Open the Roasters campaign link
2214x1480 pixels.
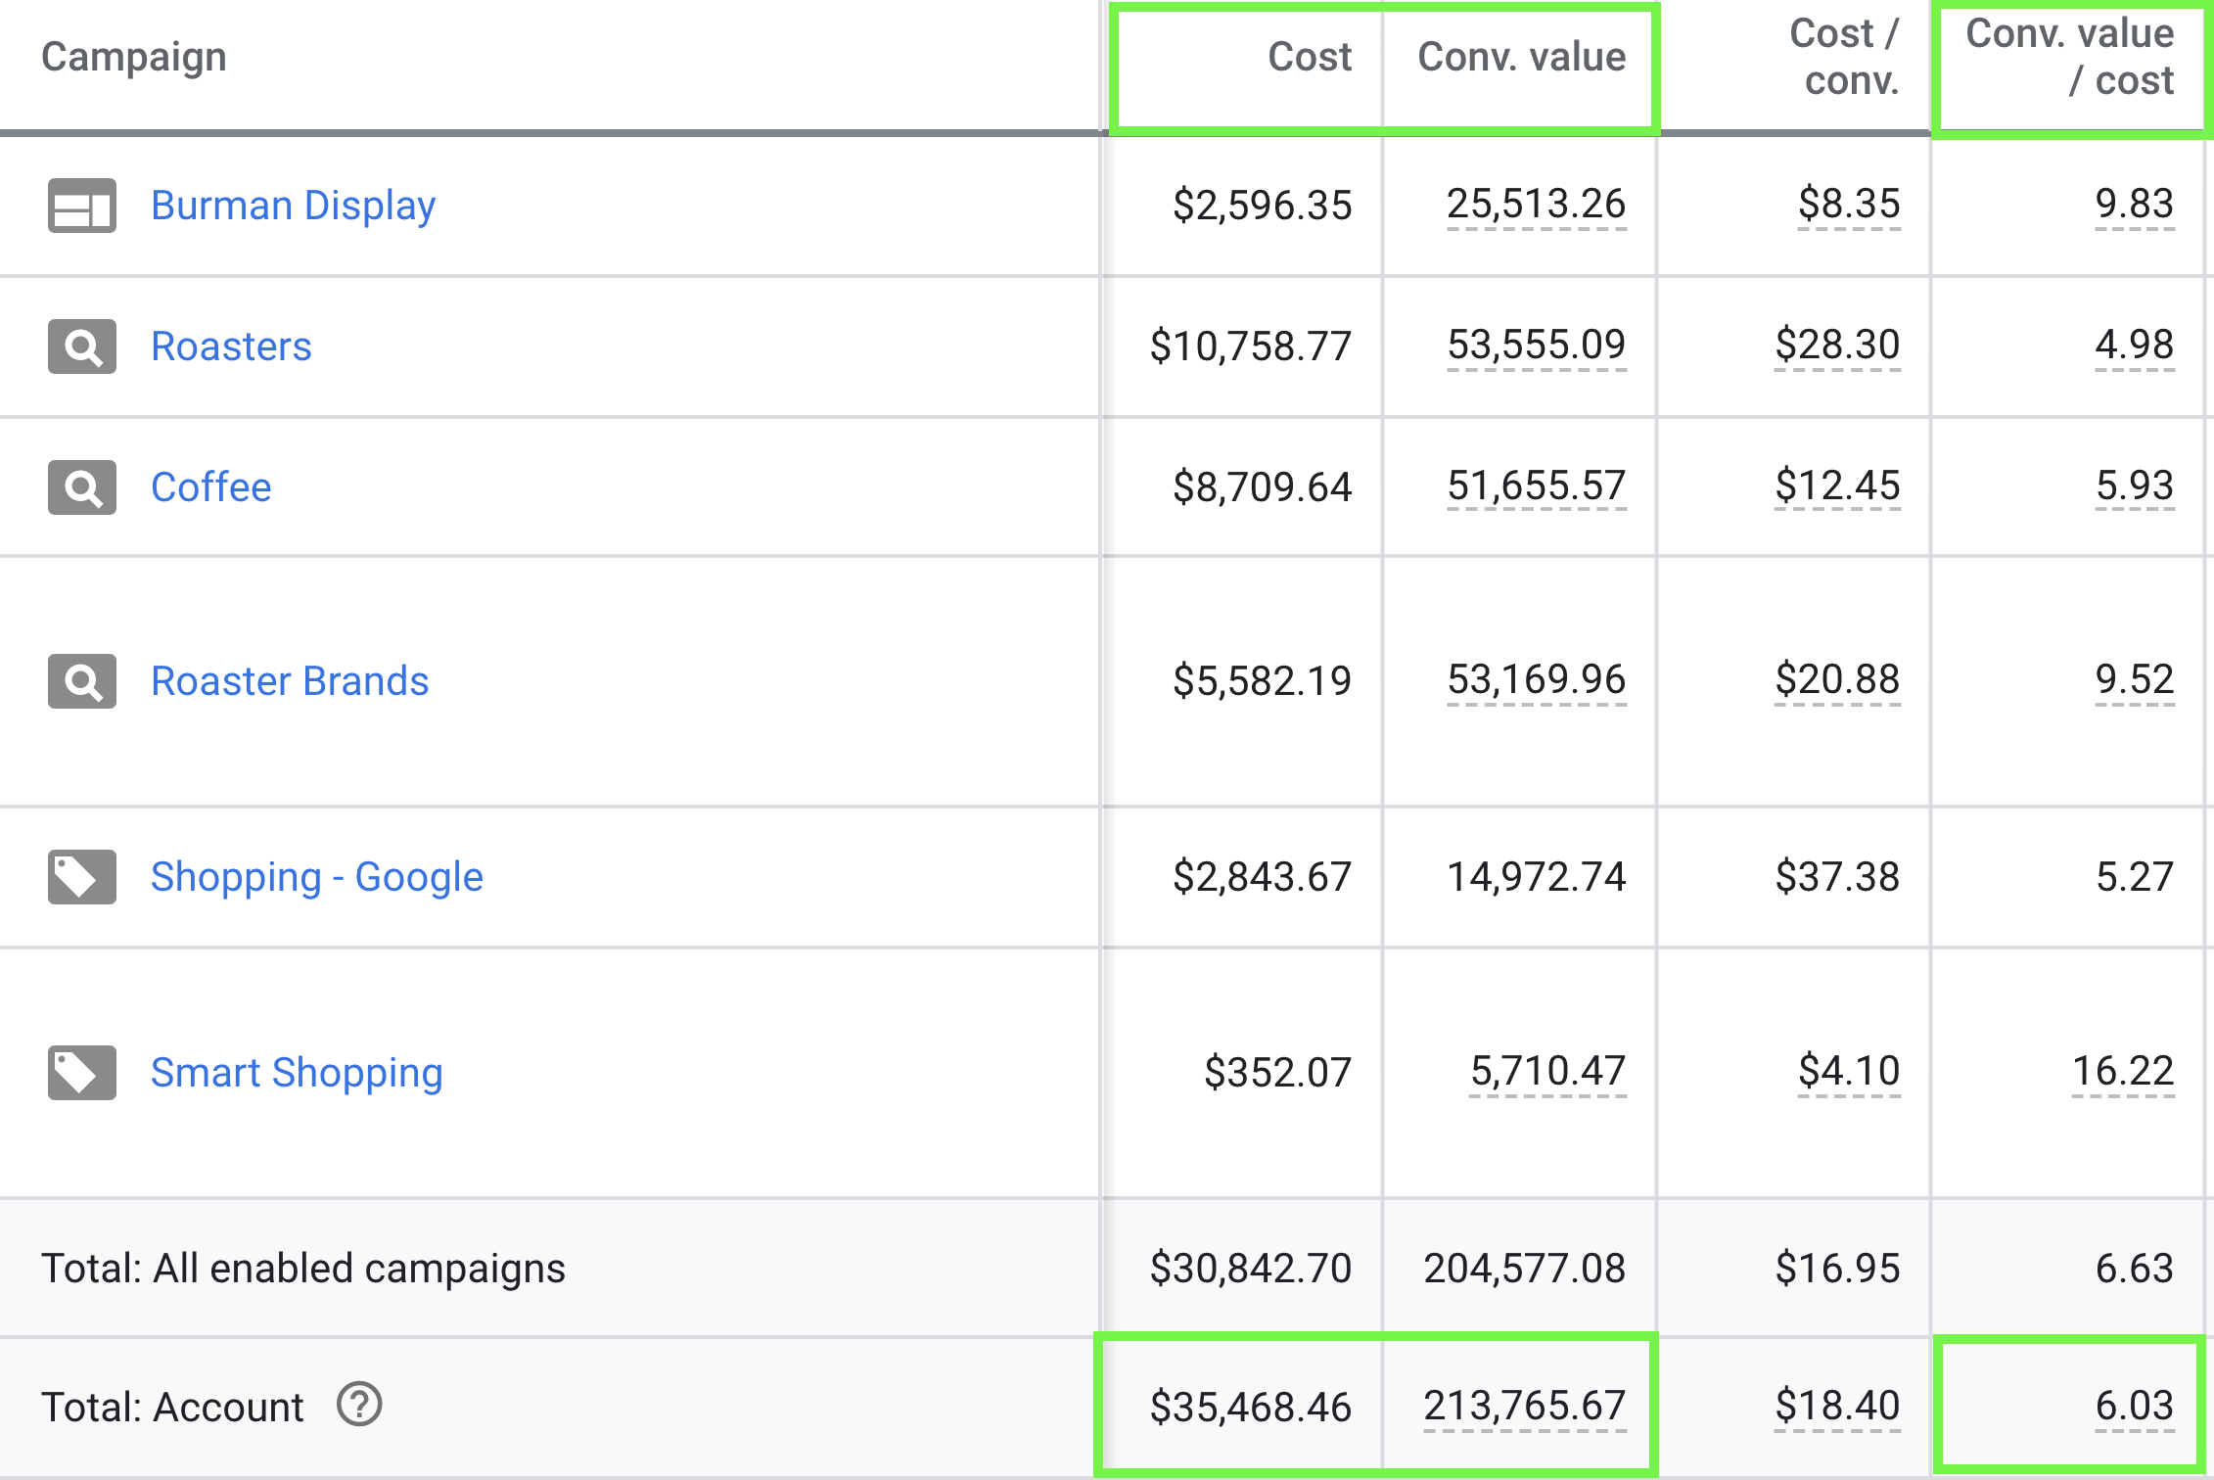click(x=231, y=347)
